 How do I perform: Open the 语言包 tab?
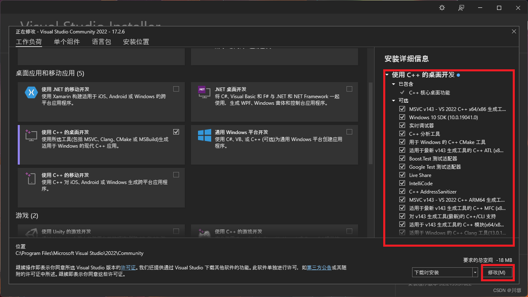[x=101, y=42]
